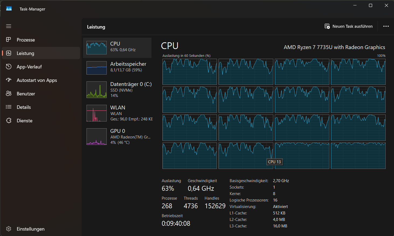Go to Autostart von Apps

(x=41, y=80)
